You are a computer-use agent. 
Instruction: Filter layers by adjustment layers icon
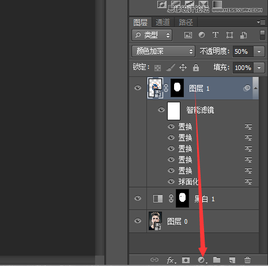pyautogui.click(x=202, y=35)
